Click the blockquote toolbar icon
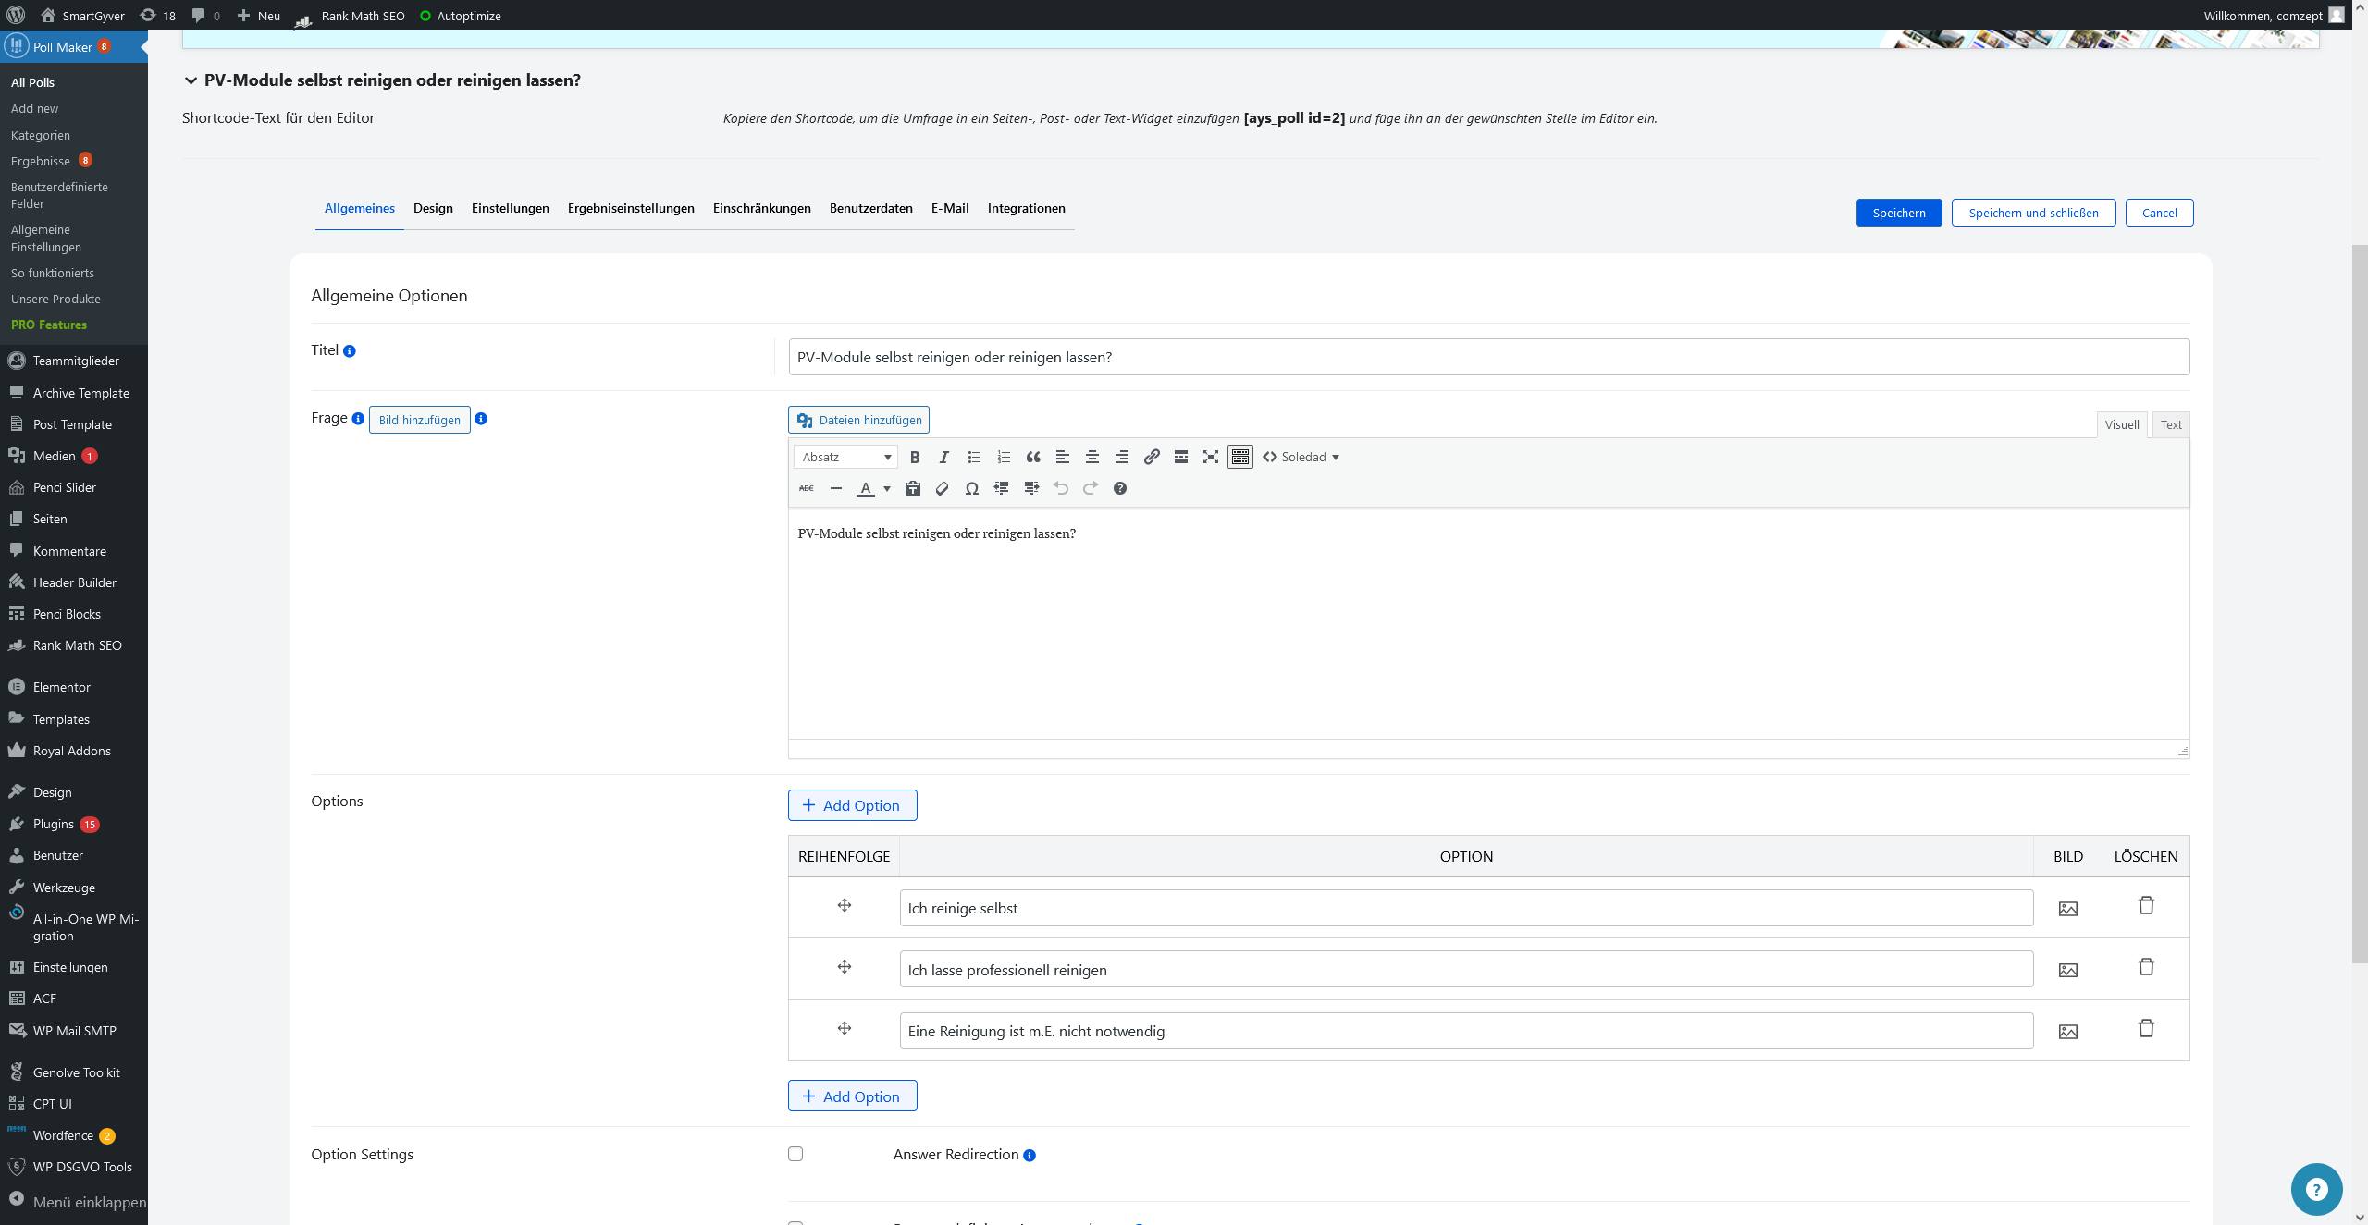 [1033, 457]
